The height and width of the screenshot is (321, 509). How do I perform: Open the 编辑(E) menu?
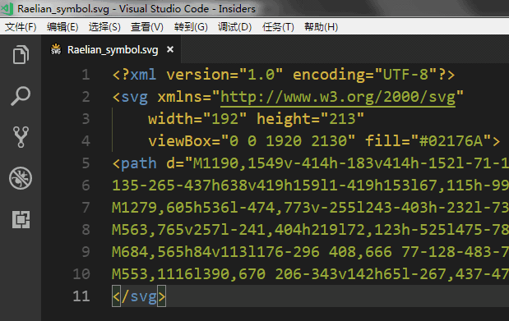tap(62, 27)
